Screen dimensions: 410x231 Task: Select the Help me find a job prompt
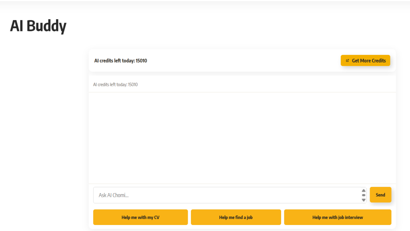(236, 217)
